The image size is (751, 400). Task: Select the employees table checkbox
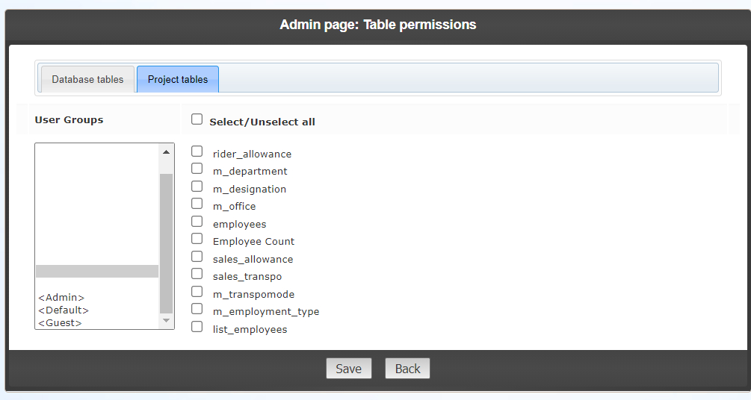[197, 222]
